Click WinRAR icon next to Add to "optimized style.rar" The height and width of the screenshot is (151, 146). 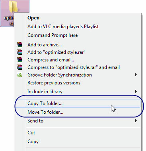click(19, 52)
